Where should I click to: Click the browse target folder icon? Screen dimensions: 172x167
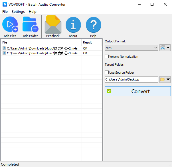pyautogui.click(x=163, y=79)
